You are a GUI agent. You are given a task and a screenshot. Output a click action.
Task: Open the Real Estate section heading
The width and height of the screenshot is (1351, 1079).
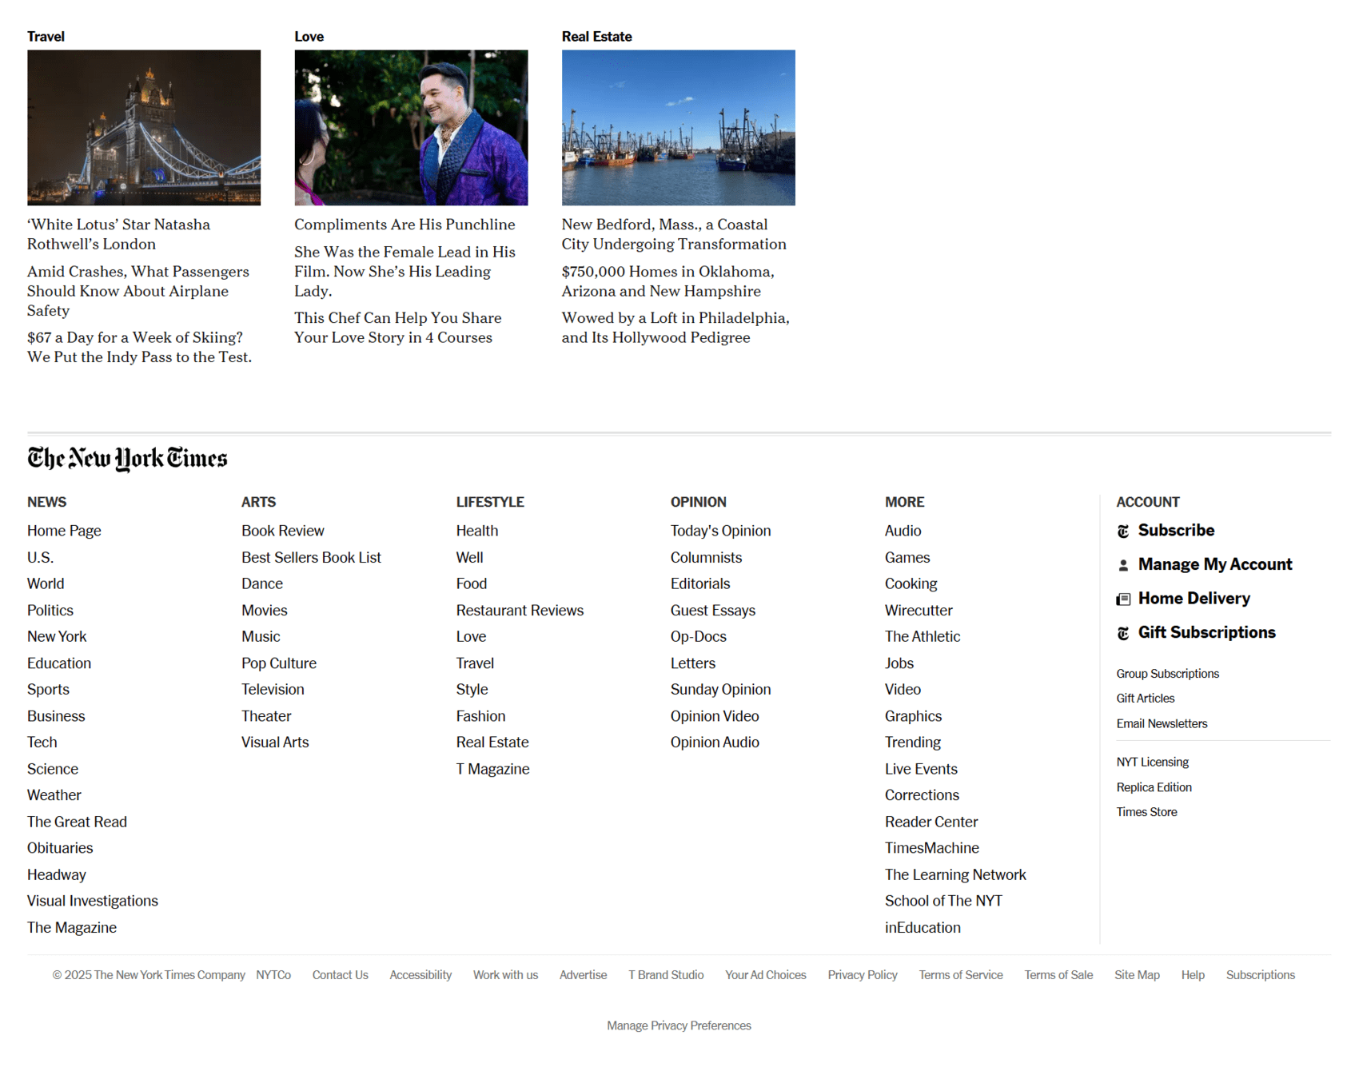click(x=596, y=37)
